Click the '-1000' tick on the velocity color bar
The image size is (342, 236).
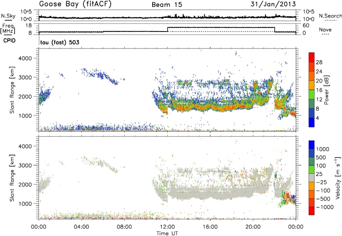coord(324,207)
